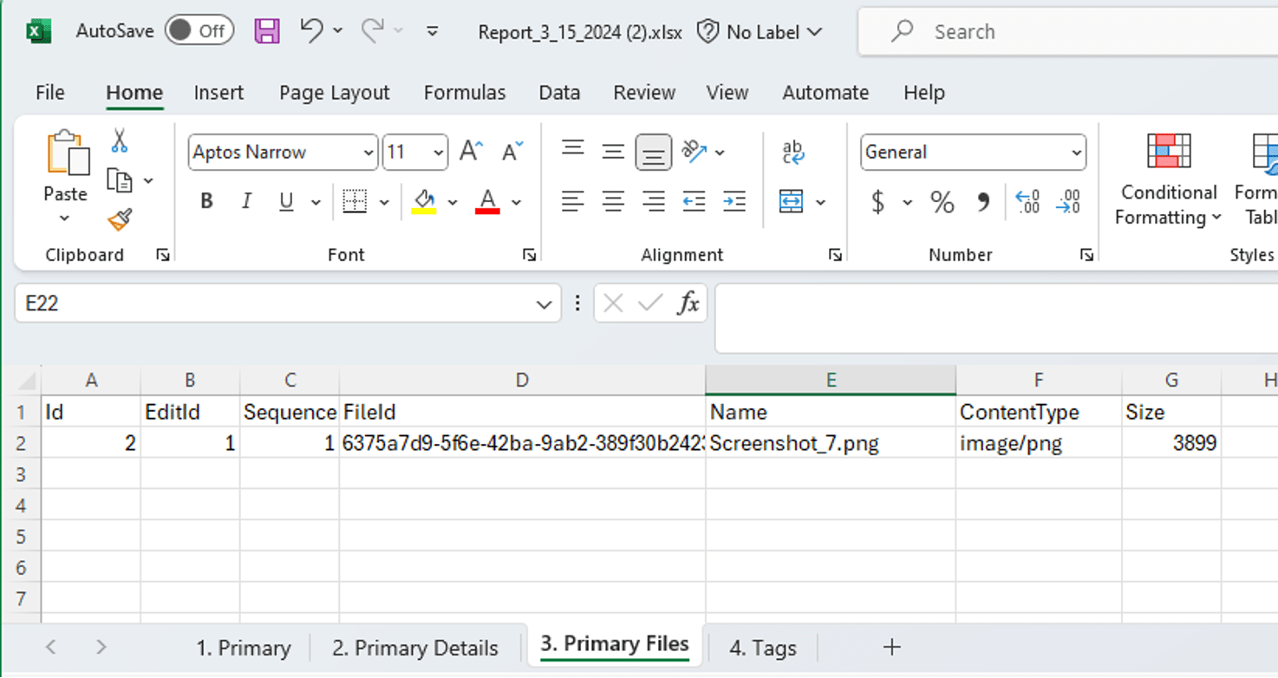
Task: Click Center alignment icon
Action: (x=613, y=202)
